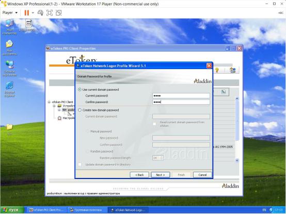
Task: Close the eToken Network Logon Profile Wizard
Action: pyautogui.click(x=209, y=66)
